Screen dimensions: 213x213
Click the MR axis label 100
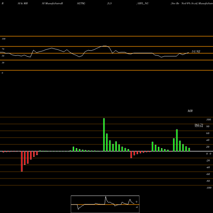pyautogui.click(x=208, y=120)
